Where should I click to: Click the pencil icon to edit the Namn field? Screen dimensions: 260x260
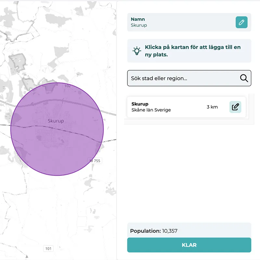point(241,22)
